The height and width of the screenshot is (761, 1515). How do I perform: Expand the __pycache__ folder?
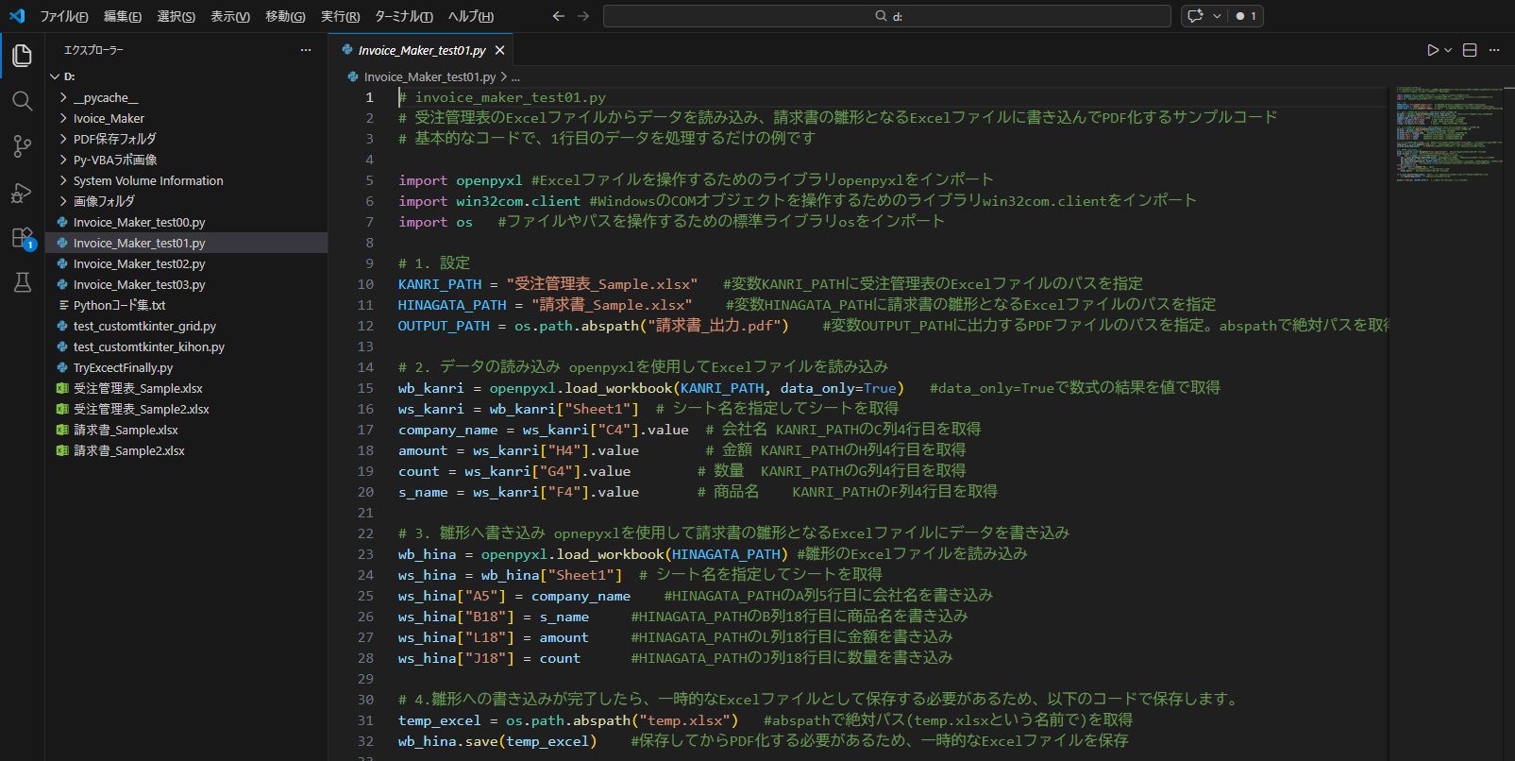point(63,97)
